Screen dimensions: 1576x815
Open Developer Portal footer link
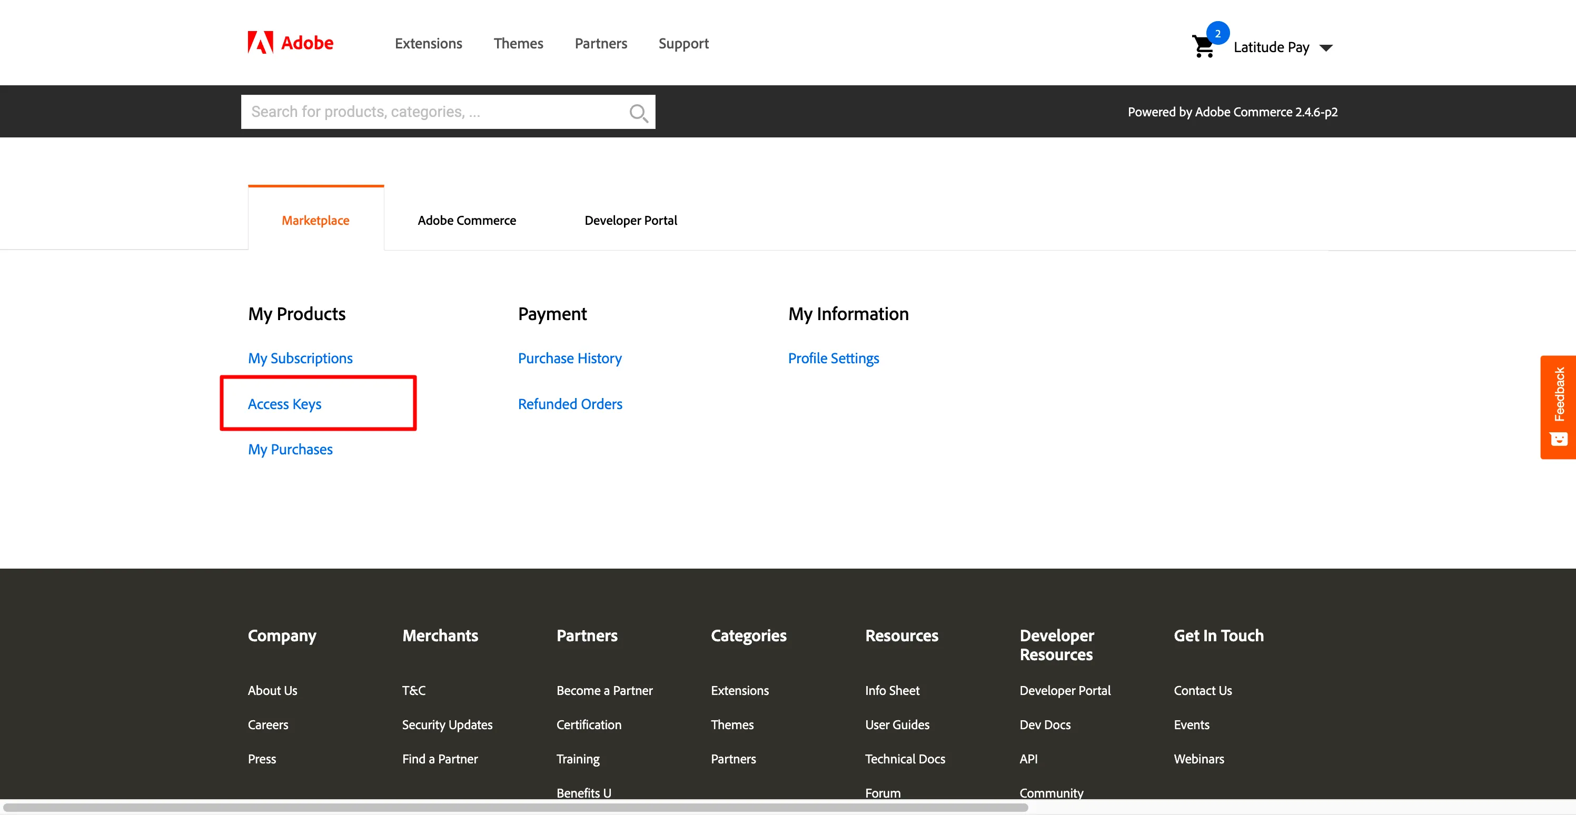1065,690
